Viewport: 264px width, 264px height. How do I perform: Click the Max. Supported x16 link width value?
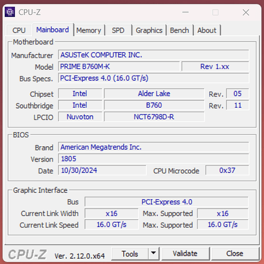point(223,213)
